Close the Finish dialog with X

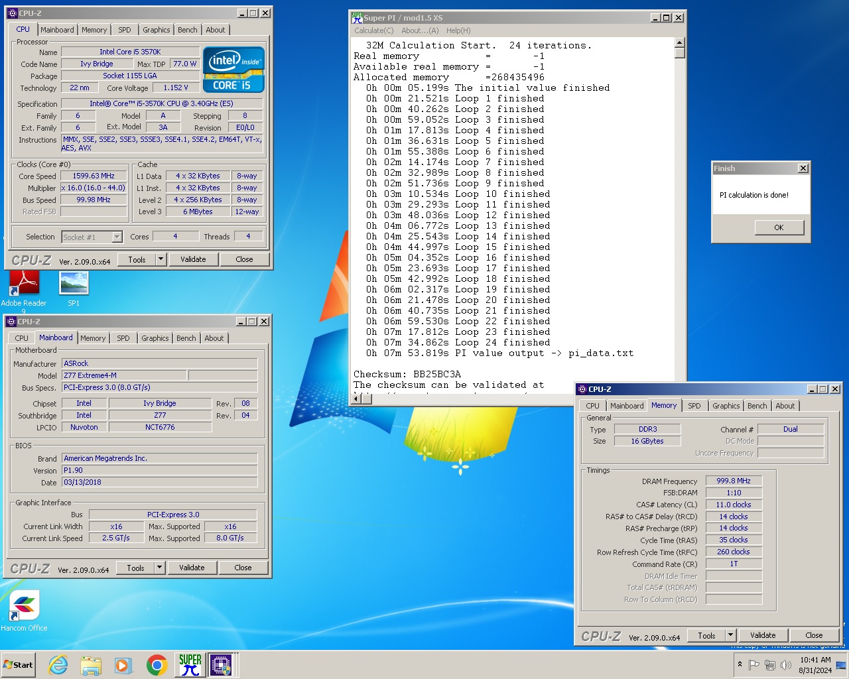click(x=803, y=168)
